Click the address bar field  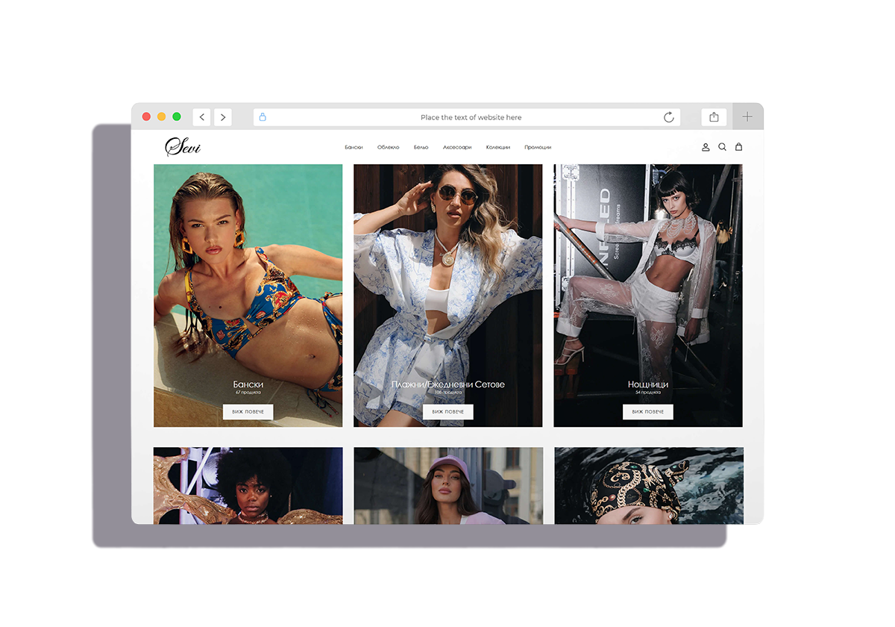click(467, 117)
